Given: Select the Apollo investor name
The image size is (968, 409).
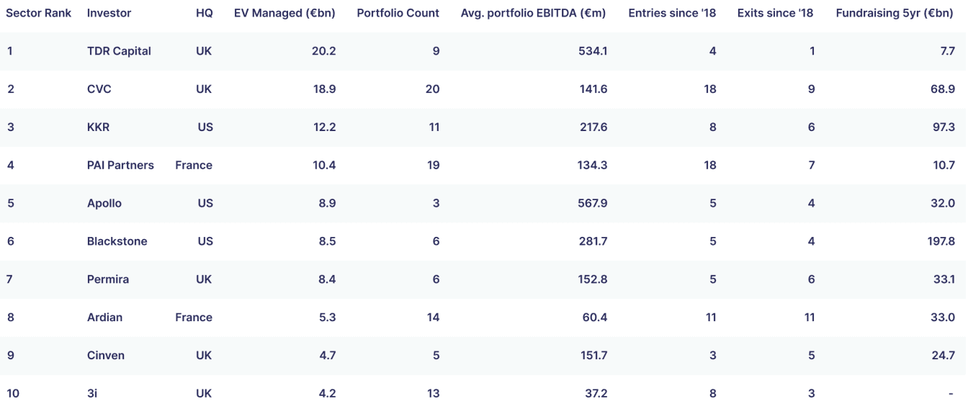Looking at the screenshot, I should click(104, 203).
